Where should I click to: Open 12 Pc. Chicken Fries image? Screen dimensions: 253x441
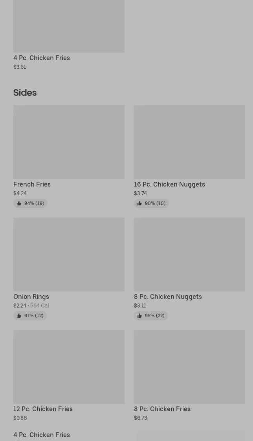[69, 366]
